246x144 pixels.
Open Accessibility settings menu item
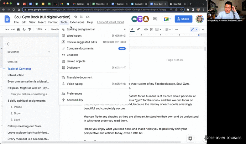(94, 100)
